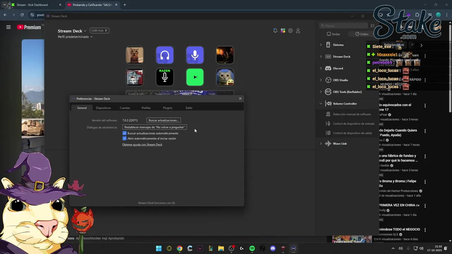
Task: Switch to the Dispositivos tab
Action: (x=103, y=108)
